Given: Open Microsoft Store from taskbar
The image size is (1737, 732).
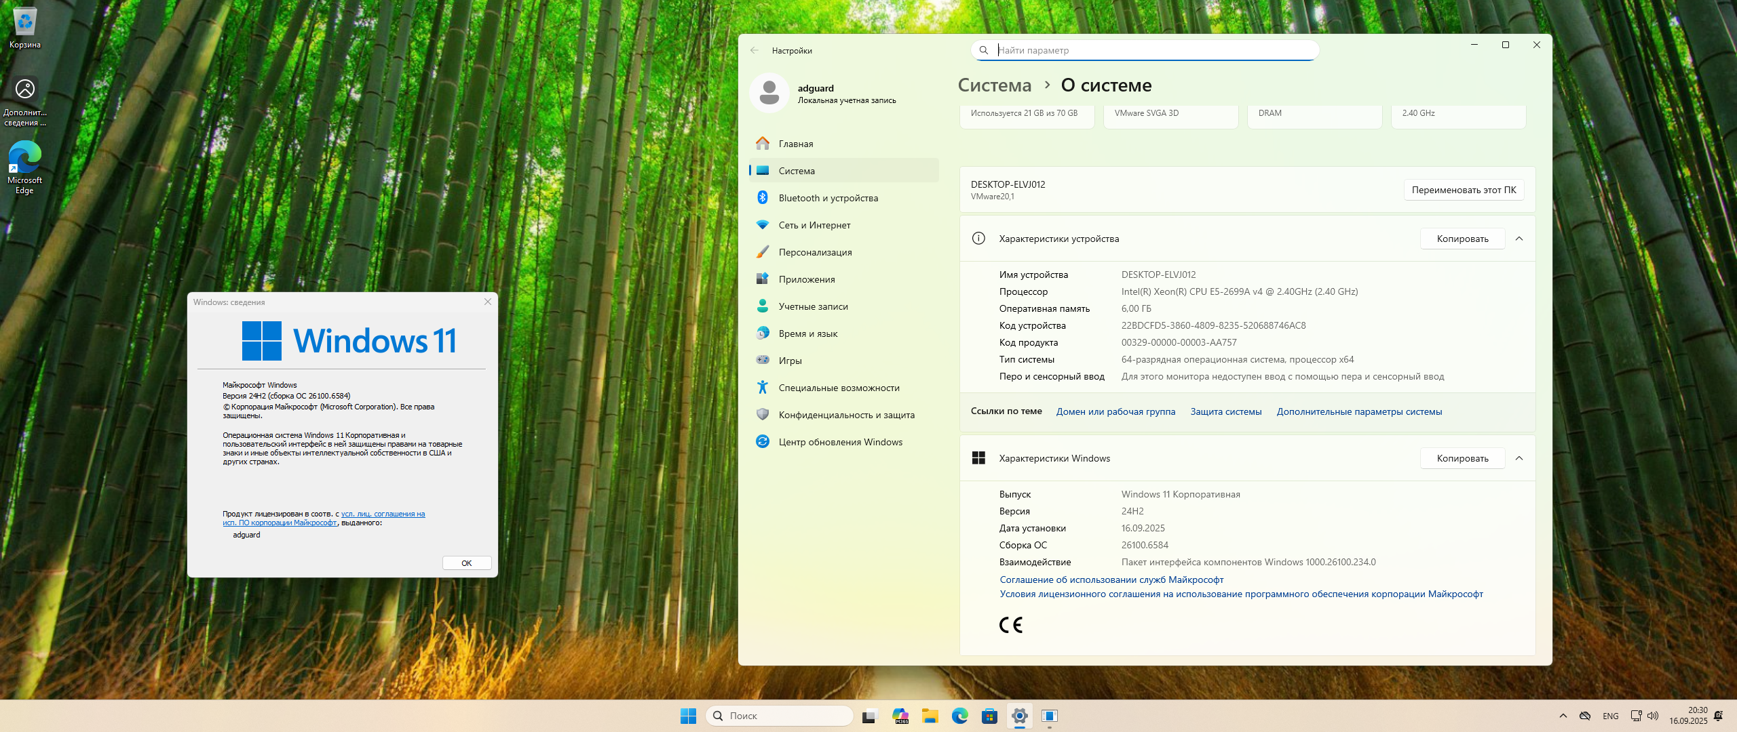Looking at the screenshot, I should pyautogui.click(x=989, y=716).
